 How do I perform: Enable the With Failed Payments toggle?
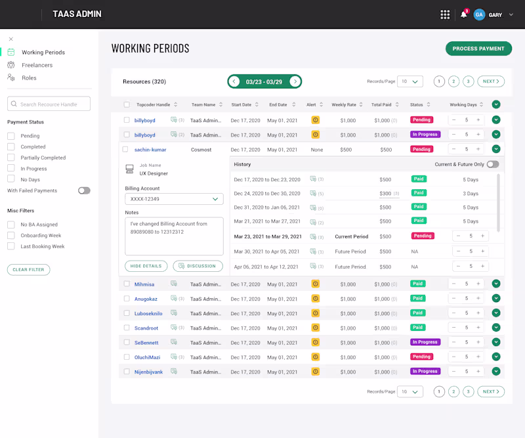[x=85, y=190]
